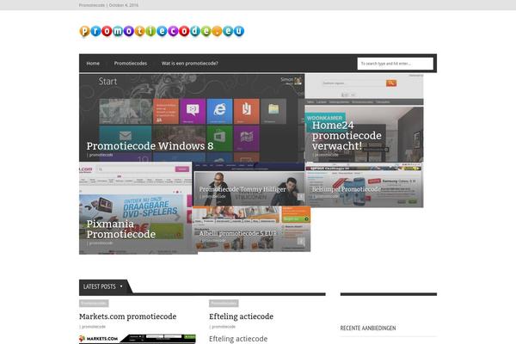Click the promotiecode.eu colorful logo
Screen dimensions: 516x344
pyautogui.click(x=162, y=31)
